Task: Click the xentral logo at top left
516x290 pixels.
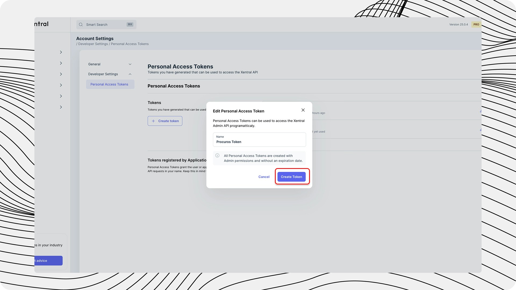Action: [x=42, y=24]
